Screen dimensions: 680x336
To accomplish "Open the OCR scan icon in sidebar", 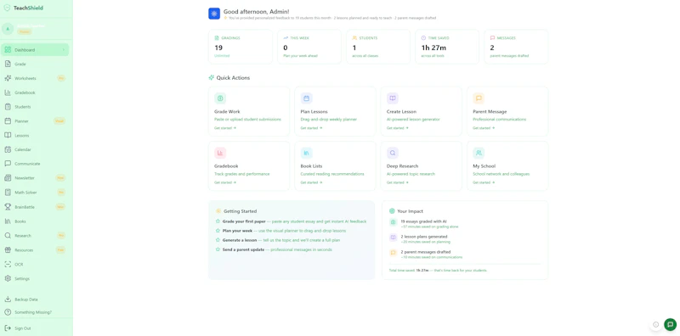I will click(x=8, y=264).
